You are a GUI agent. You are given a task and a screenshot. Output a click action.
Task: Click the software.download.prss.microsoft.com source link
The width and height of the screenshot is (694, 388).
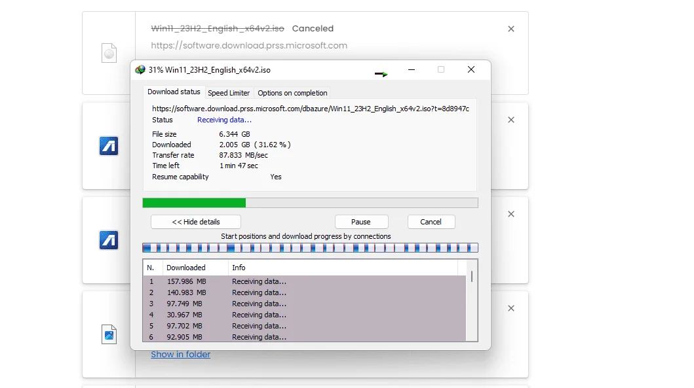coord(249,46)
